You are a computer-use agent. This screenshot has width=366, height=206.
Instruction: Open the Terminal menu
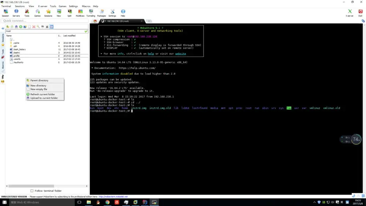(6, 6)
